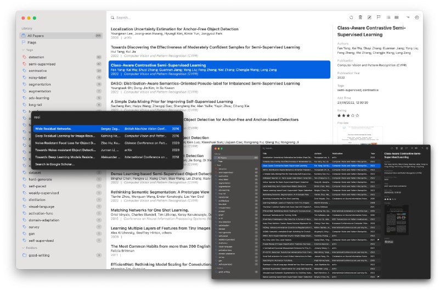Viewport: 439px width, 290px height.
Task: Open the preferences gear icon
Action: [417, 18]
